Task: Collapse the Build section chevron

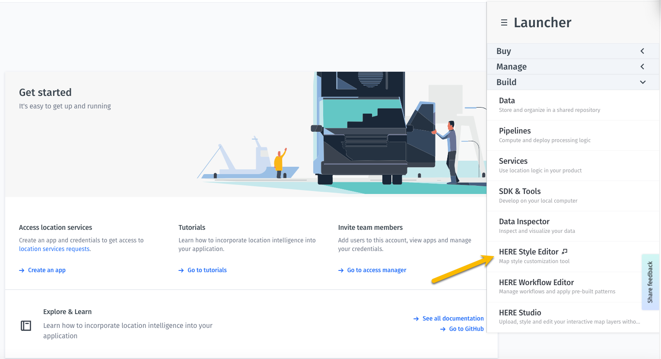Action: point(643,82)
